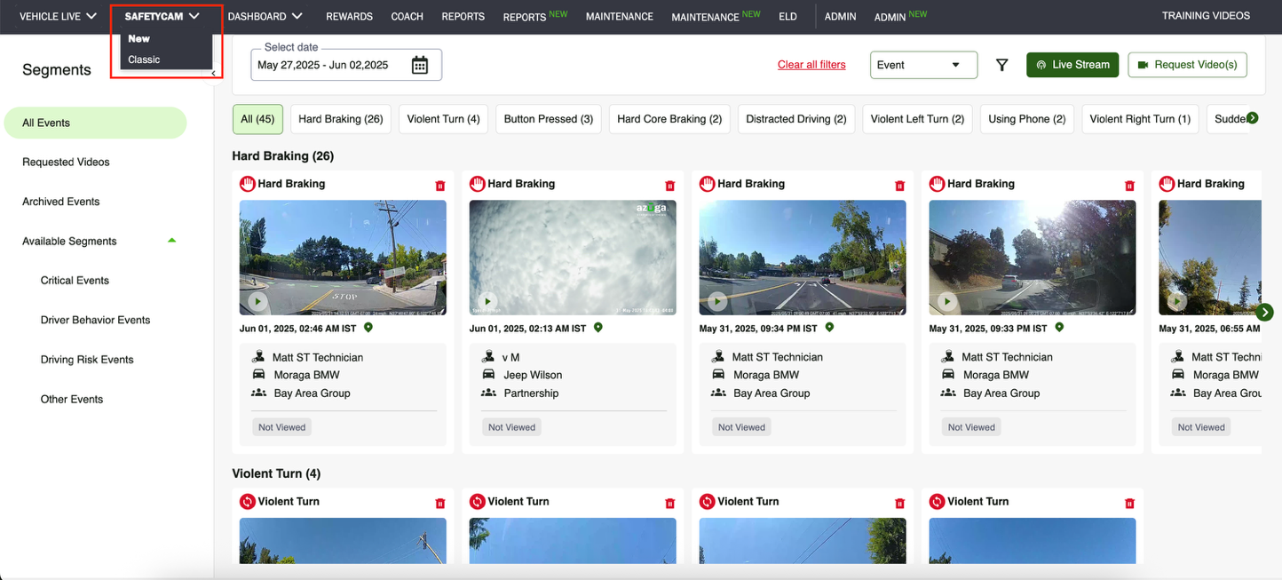The image size is (1282, 580).
Task: Click the Request Video(s) button
Action: (1187, 65)
